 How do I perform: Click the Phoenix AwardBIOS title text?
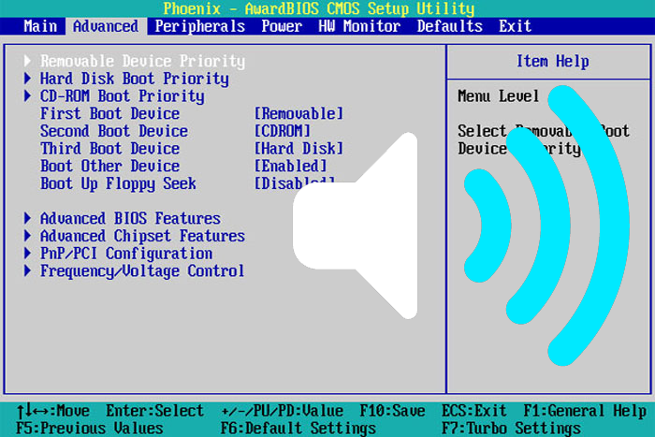[x=319, y=8]
